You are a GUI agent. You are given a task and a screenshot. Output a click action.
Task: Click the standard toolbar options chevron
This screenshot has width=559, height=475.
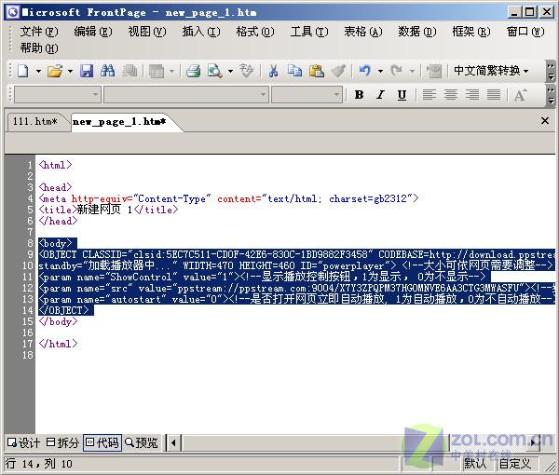click(551, 72)
